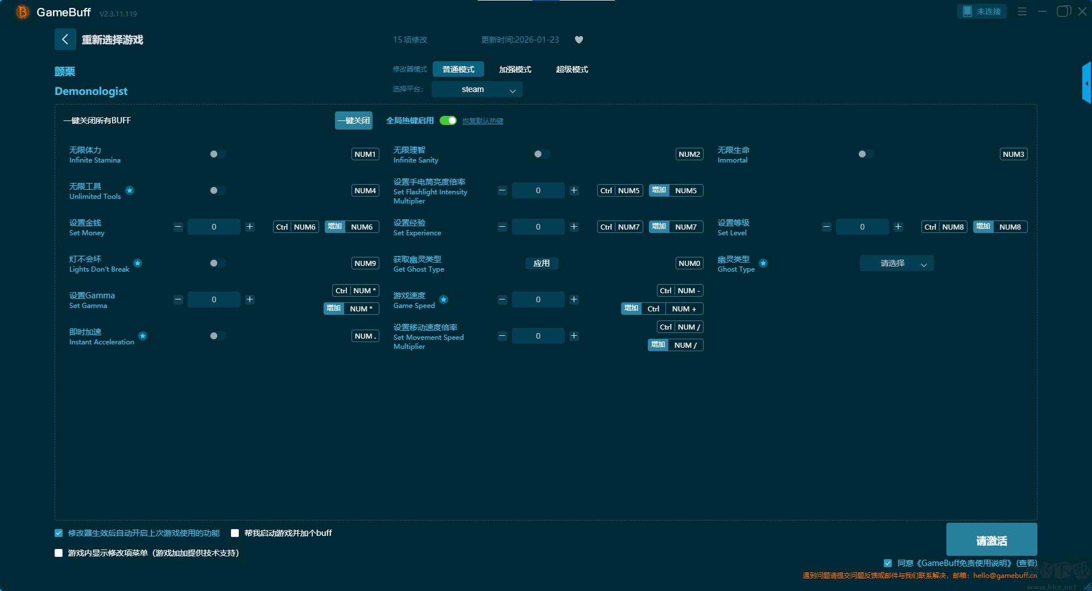This screenshot has height=591, width=1092.
Task: Click the 请激活 activate button
Action: [x=991, y=540]
